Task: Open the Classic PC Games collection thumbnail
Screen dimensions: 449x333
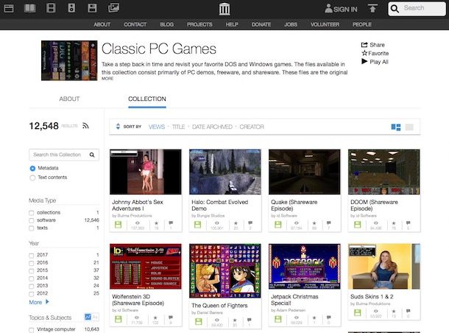Action: [x=69, y=60]
